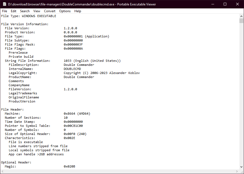
Task: Click the vertical scrollbar thumb
Action: coord(241,21)
